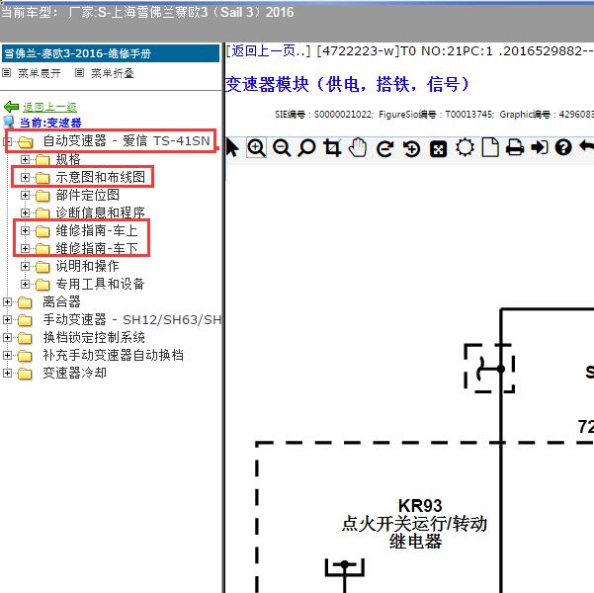
Task: Open 诊断信息和程序 tree item
Action: pos(101,212)
